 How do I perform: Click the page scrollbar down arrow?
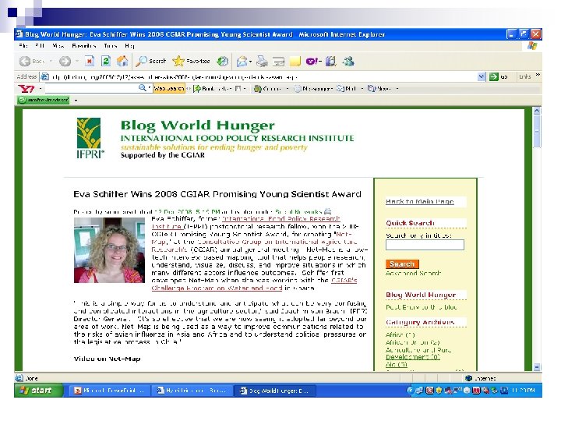537,367
